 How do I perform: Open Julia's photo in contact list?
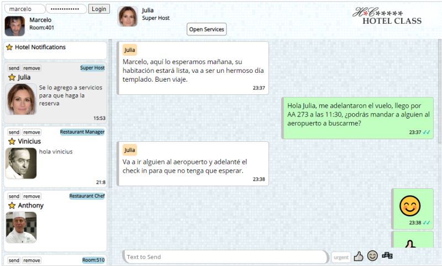[x=21, y=99]
